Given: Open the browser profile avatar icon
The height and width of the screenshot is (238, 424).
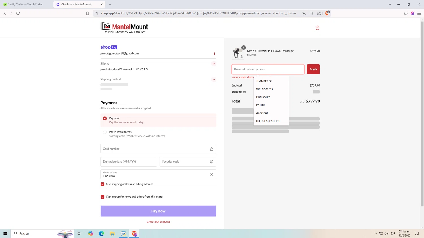Looking at the screenshot, I should (412, 13).
